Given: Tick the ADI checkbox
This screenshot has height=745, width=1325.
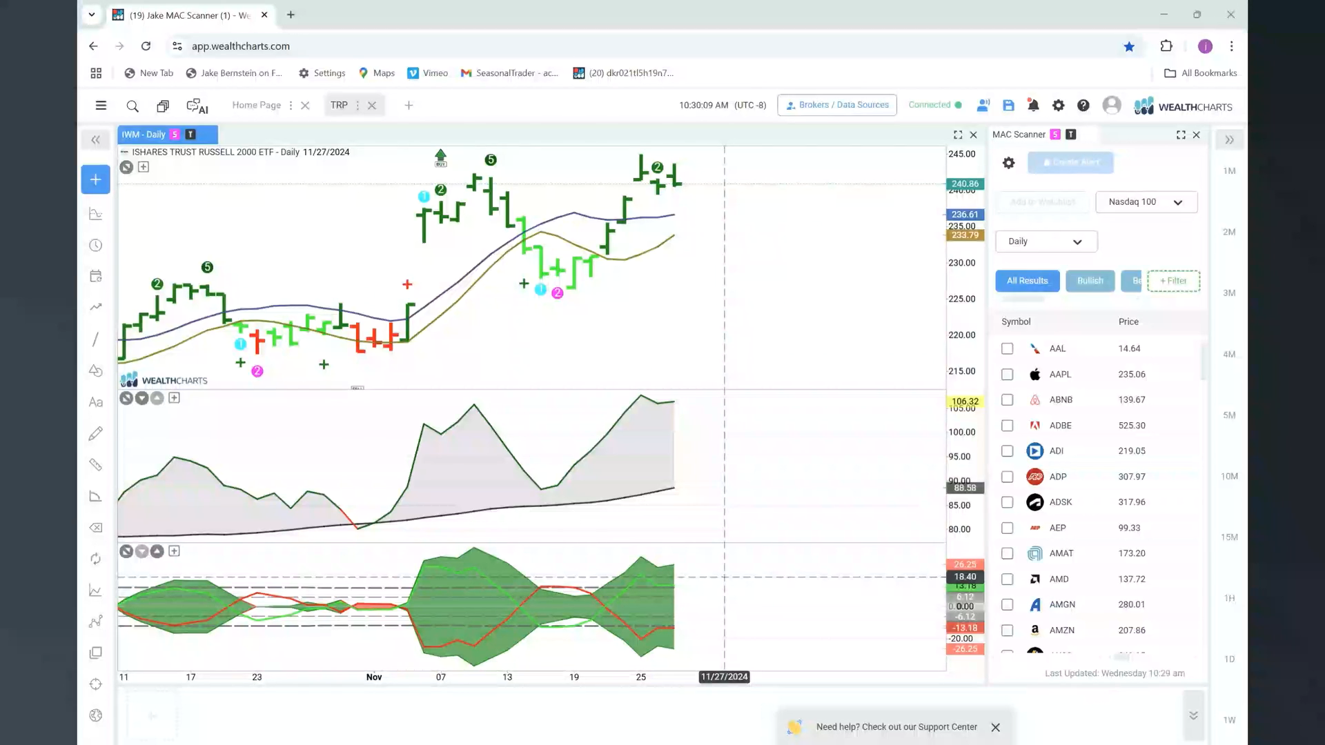Looking at the screenshot, I should pyautogui.click(x=1008, y=451).
